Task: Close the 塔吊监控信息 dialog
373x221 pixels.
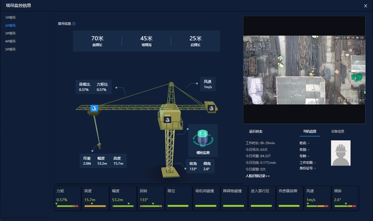Action: pyautogui.click(x=366, y=6)
